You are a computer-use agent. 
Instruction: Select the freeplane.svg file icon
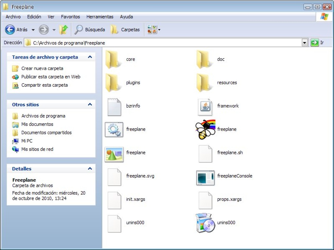pyautogui.click(x=114, y=177)
